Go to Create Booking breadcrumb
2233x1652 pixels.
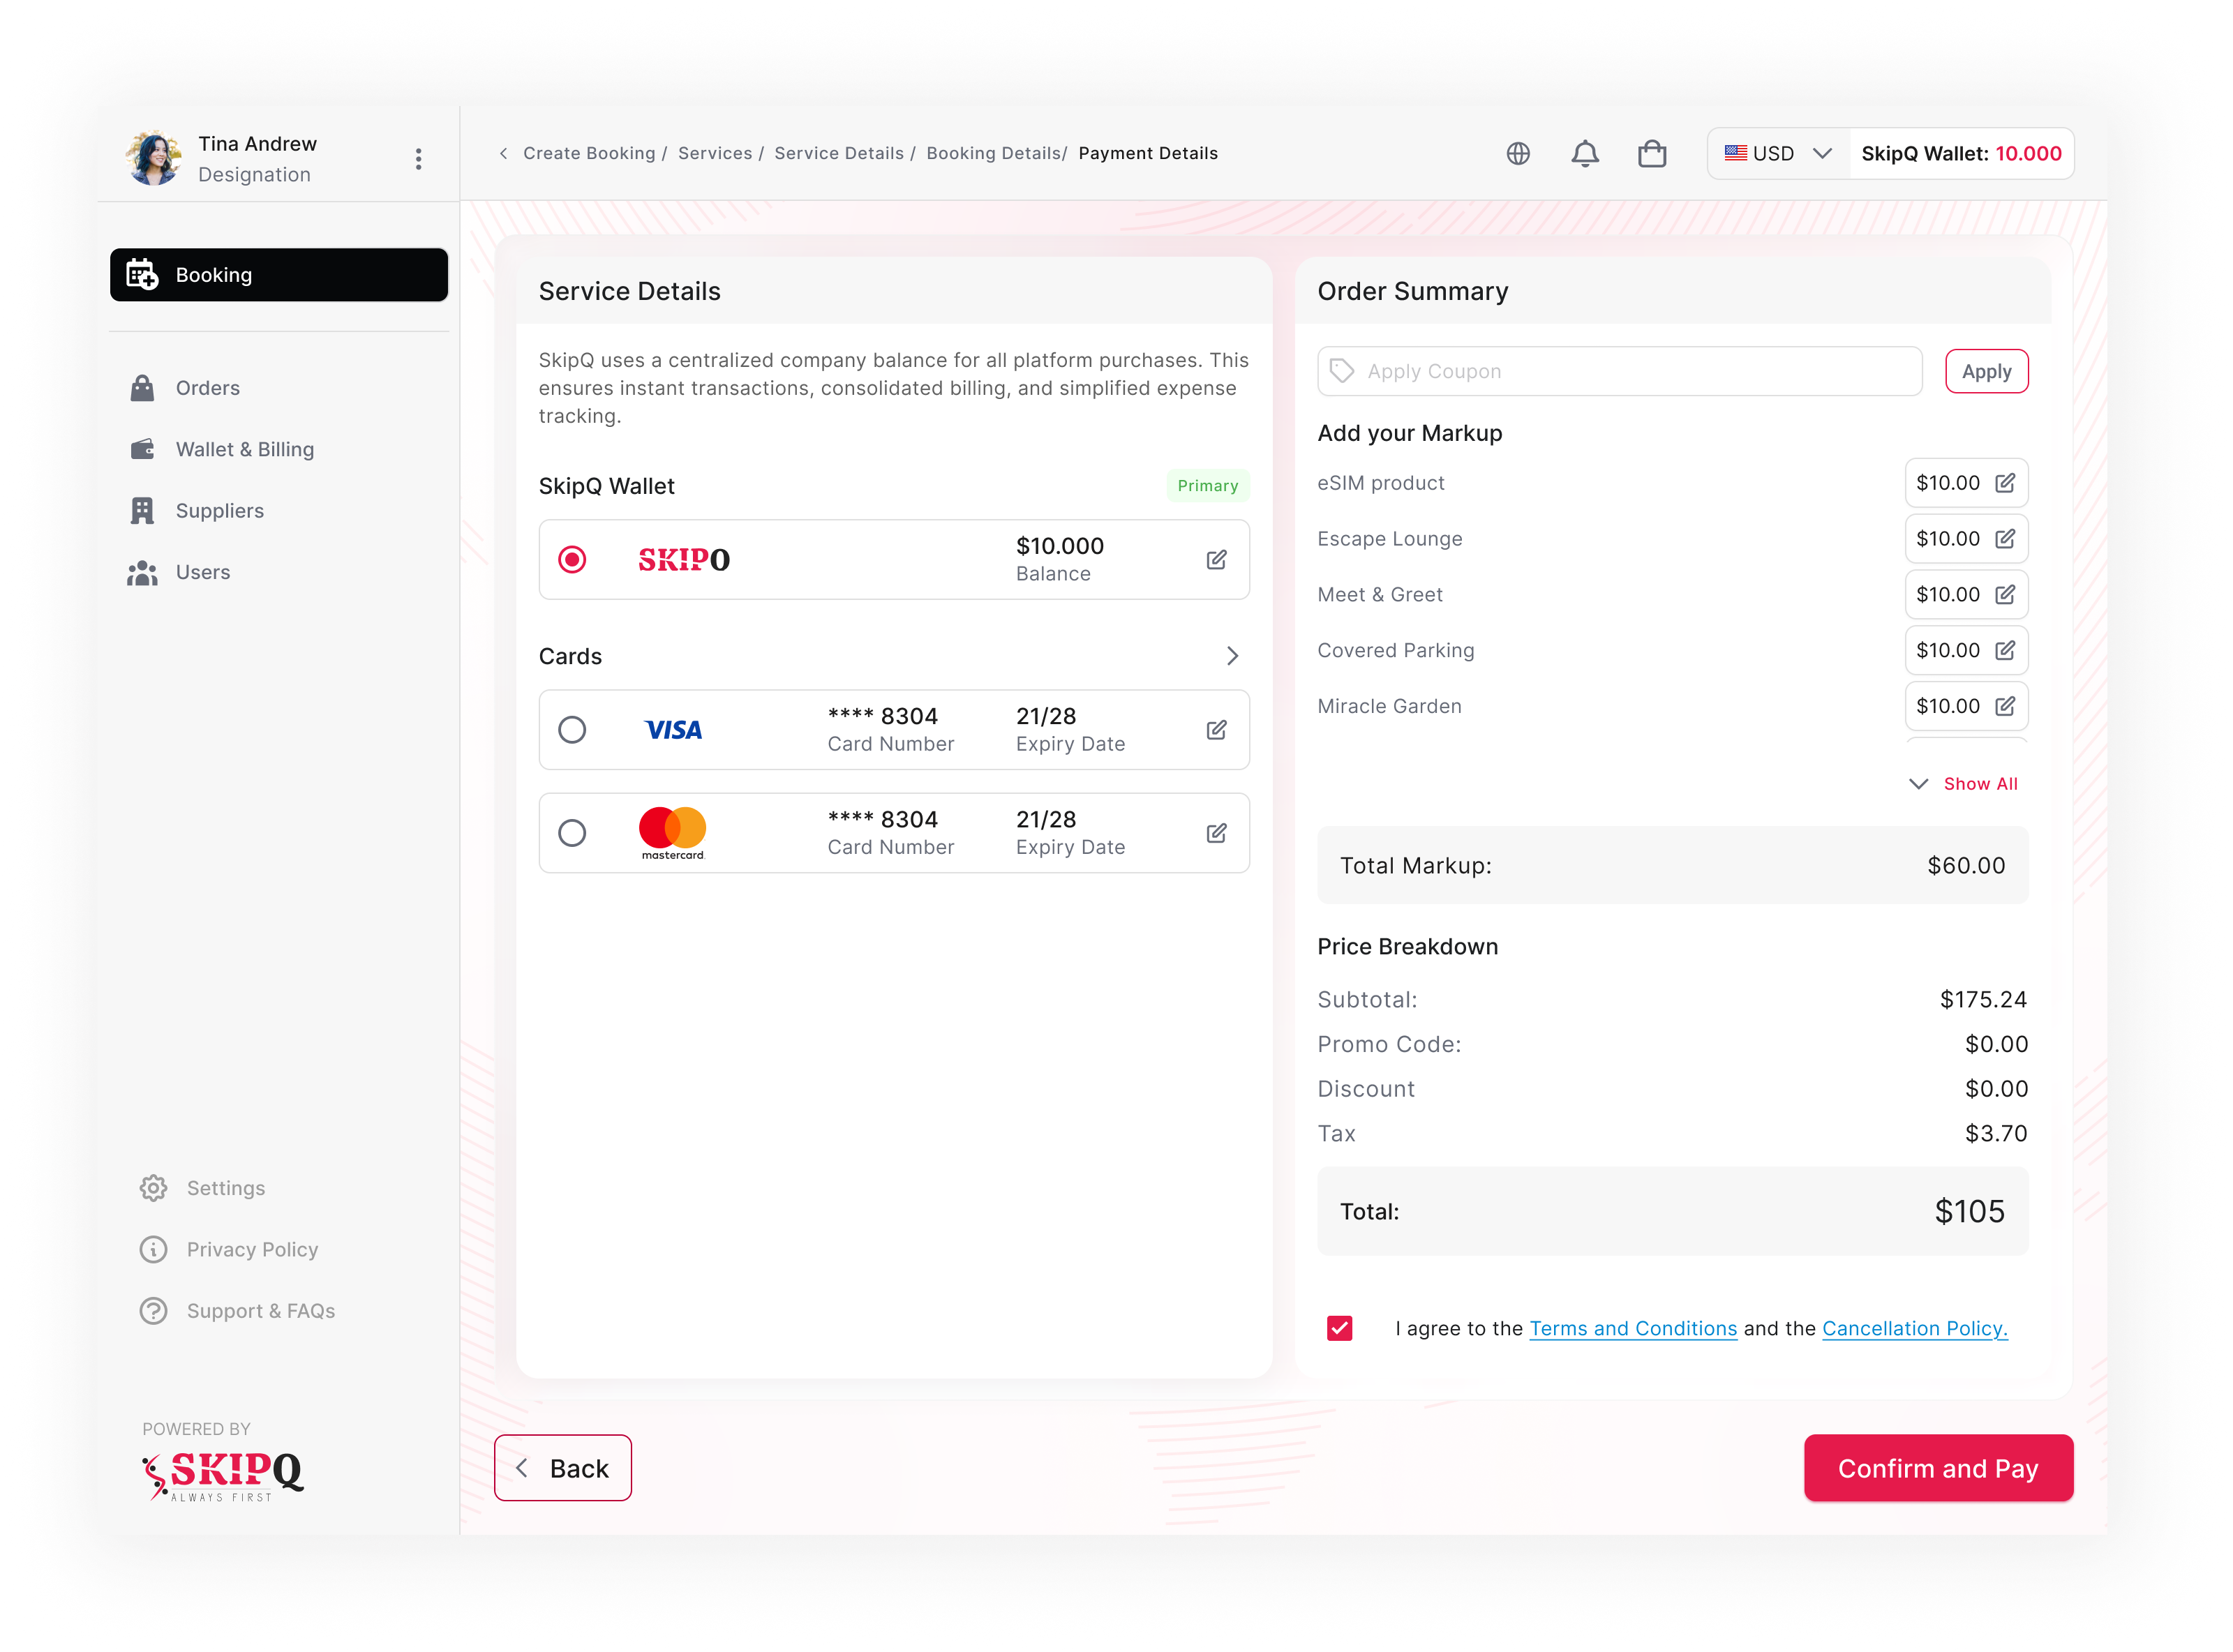[589, 153]
